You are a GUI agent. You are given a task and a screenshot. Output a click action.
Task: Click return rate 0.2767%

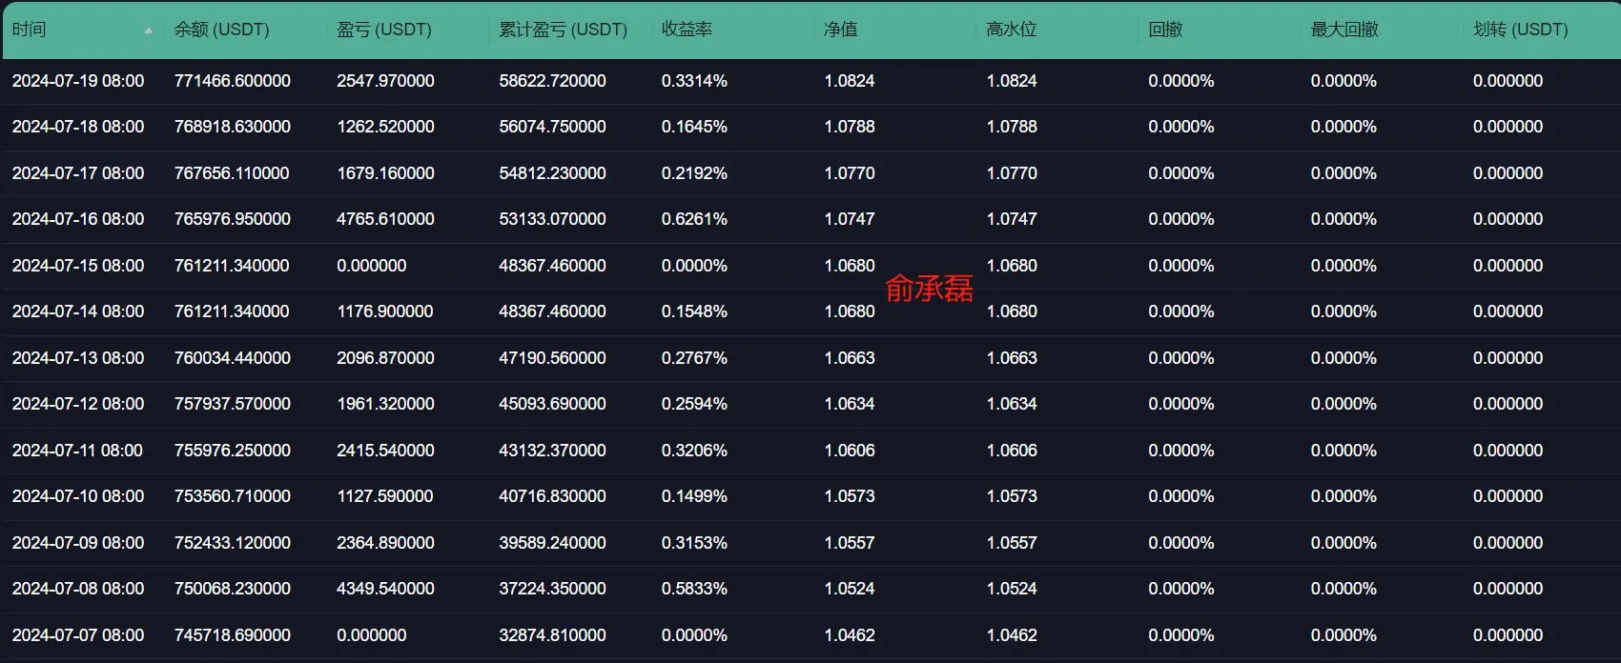694,358
